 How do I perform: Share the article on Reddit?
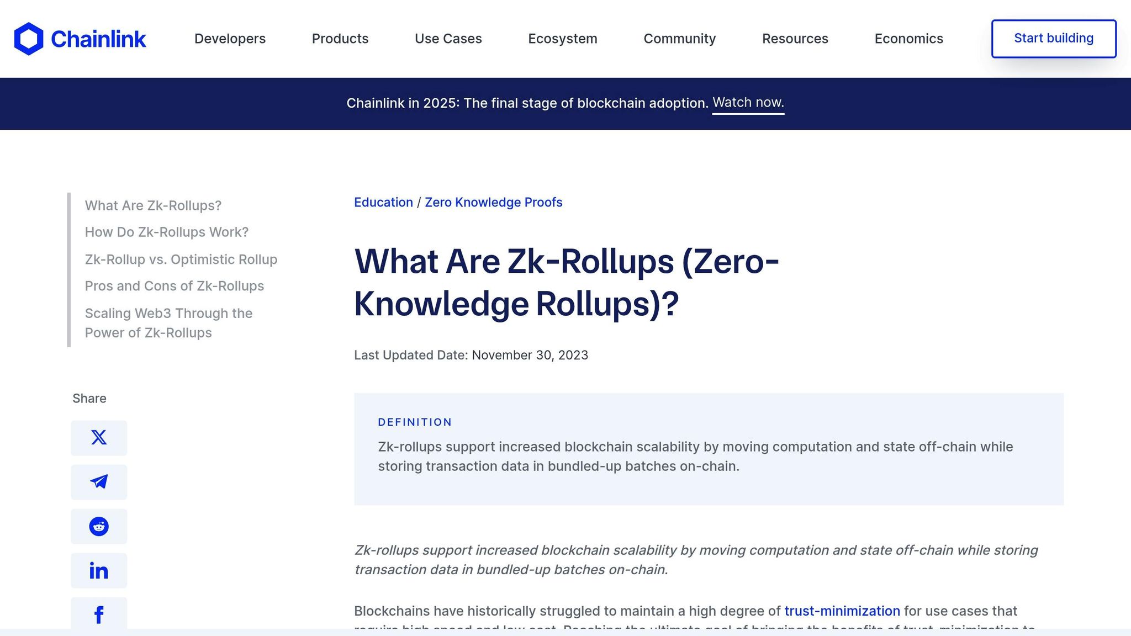98,526
